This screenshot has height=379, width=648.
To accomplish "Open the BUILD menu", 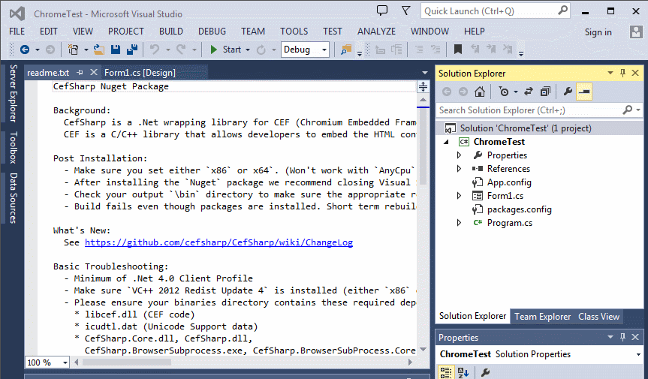I will pyautogui.click(x=171, y=32).
